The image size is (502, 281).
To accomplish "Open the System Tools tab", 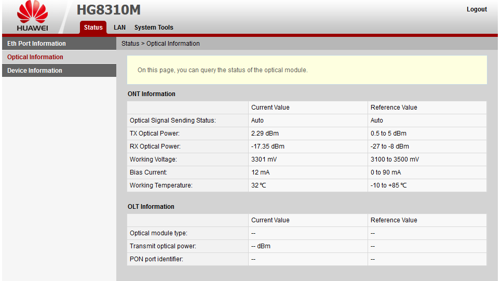I will (154, 28).
